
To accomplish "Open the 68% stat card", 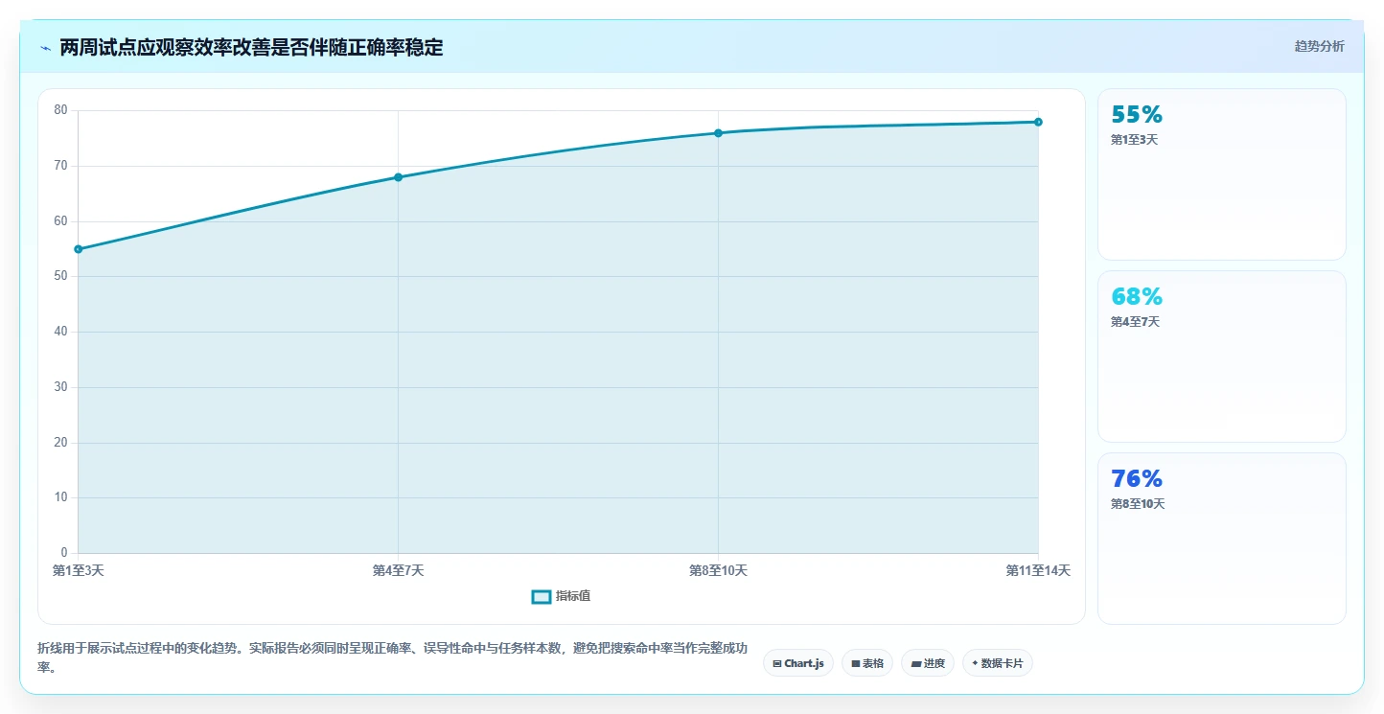I will pos(1222,357).
